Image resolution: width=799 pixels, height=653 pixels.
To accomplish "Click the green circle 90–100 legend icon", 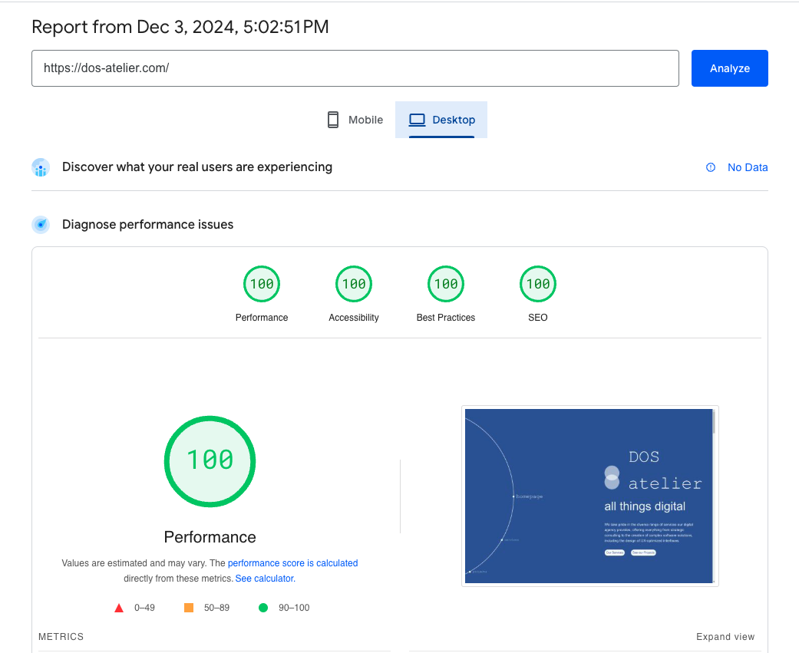I will [x=263, y=608].
